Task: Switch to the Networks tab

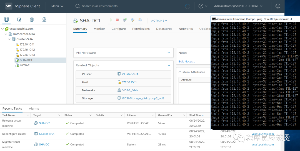Action: tap(186, 29)
